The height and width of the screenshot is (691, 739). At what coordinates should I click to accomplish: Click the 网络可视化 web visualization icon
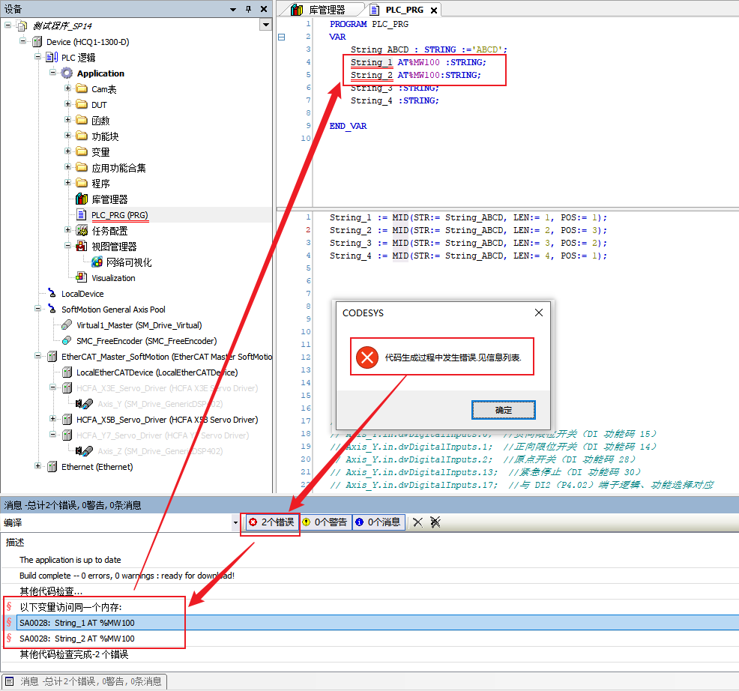(97, 262)
